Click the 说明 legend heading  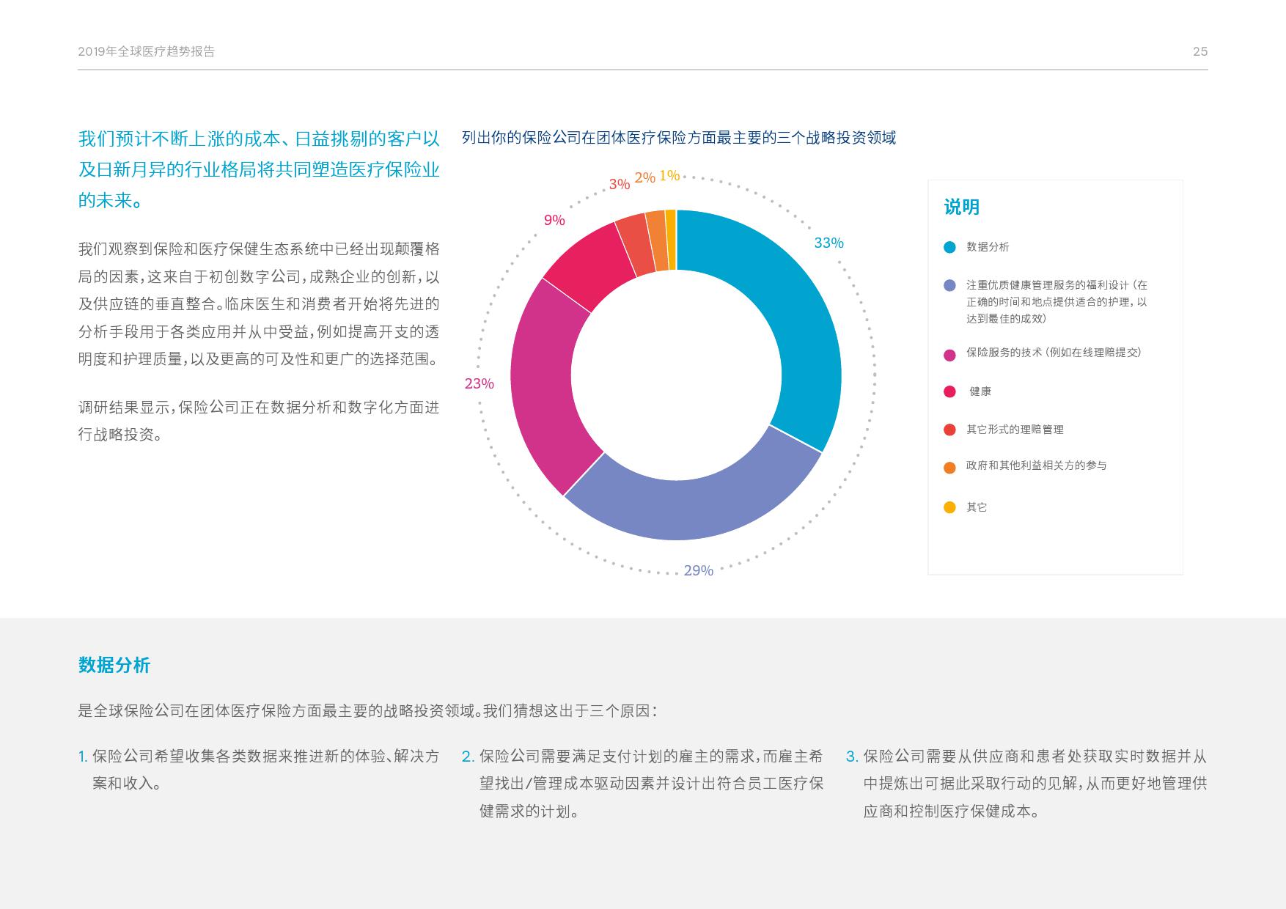[961, 207]
